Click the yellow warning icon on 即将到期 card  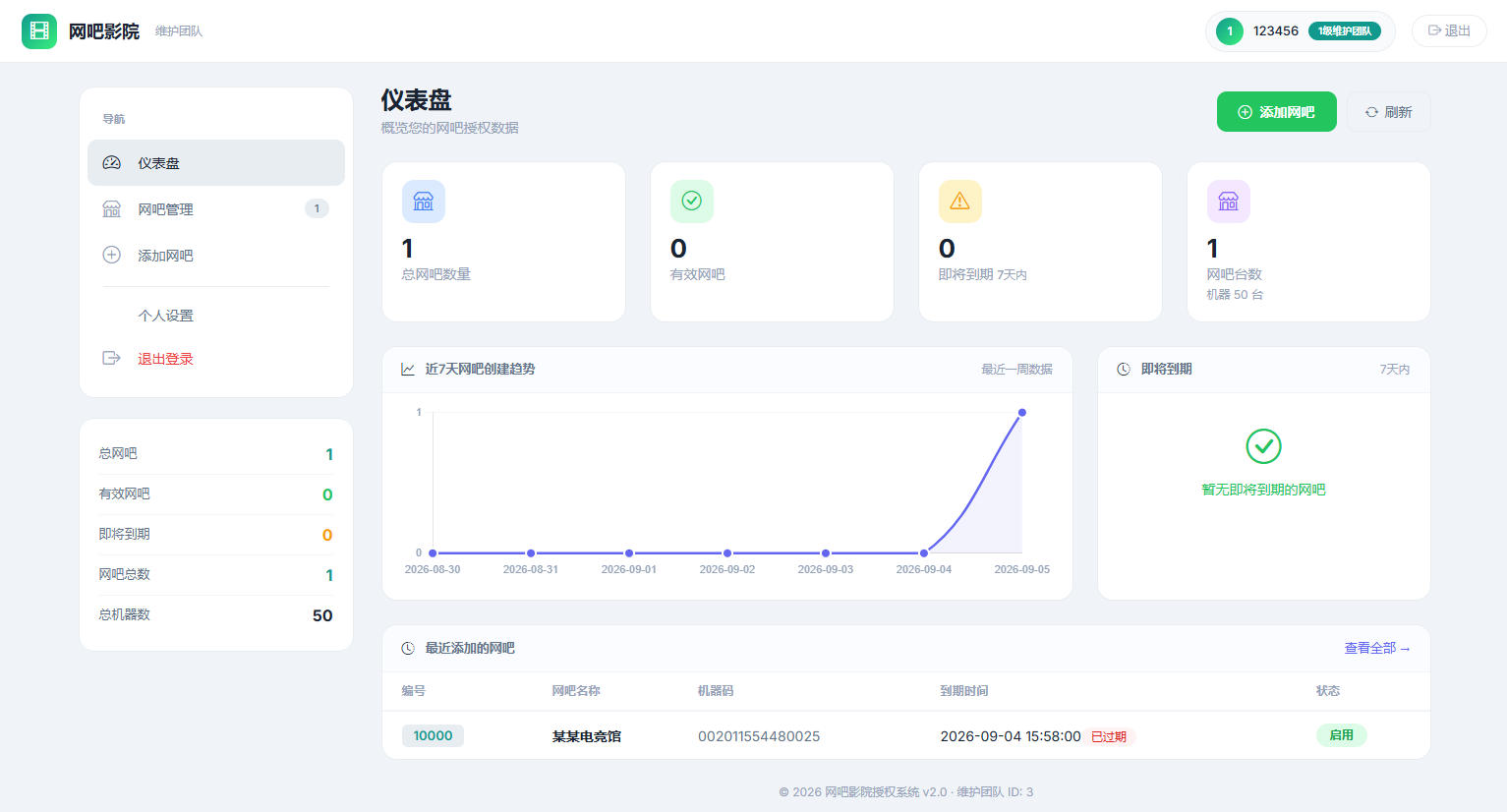pyautogui.click(x=960, y=202)
